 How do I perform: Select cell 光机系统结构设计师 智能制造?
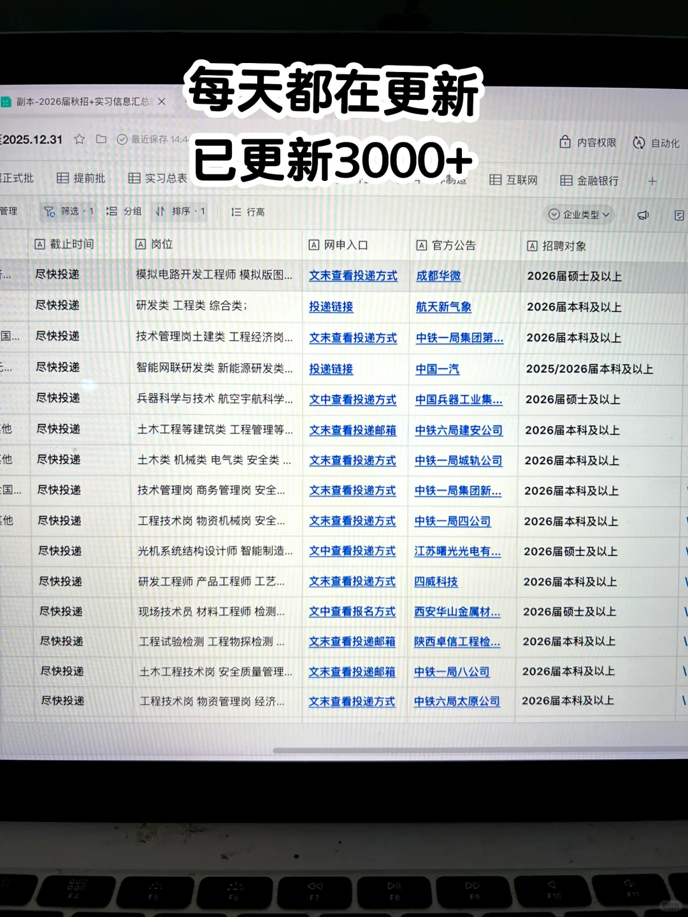[215, 551]
